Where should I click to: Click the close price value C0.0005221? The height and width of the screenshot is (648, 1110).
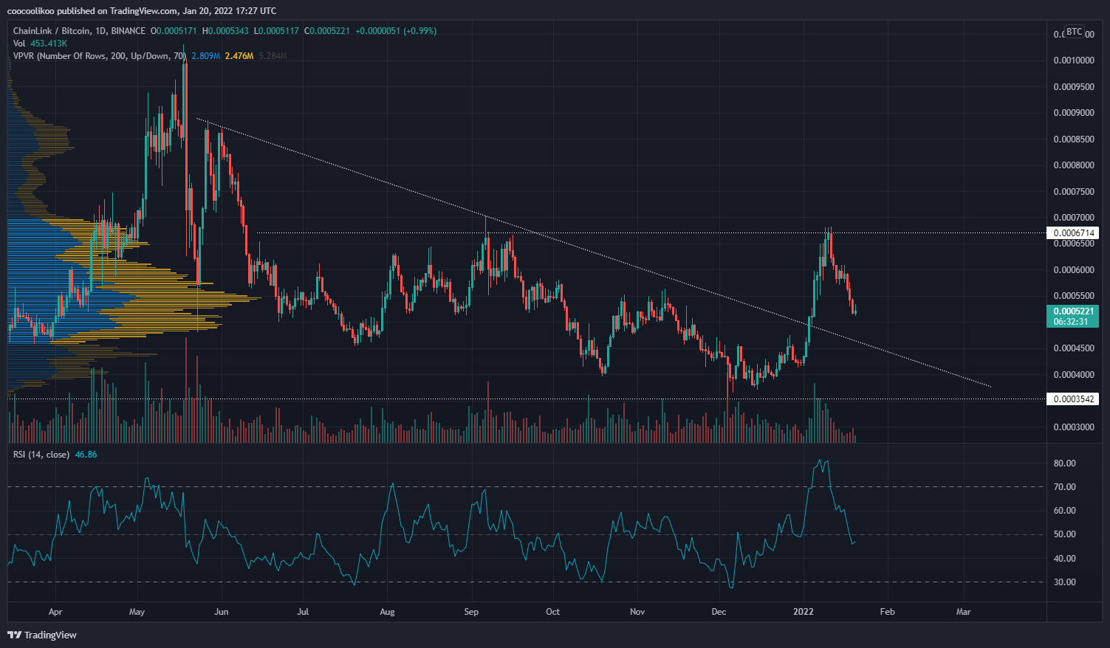[327, 31]
